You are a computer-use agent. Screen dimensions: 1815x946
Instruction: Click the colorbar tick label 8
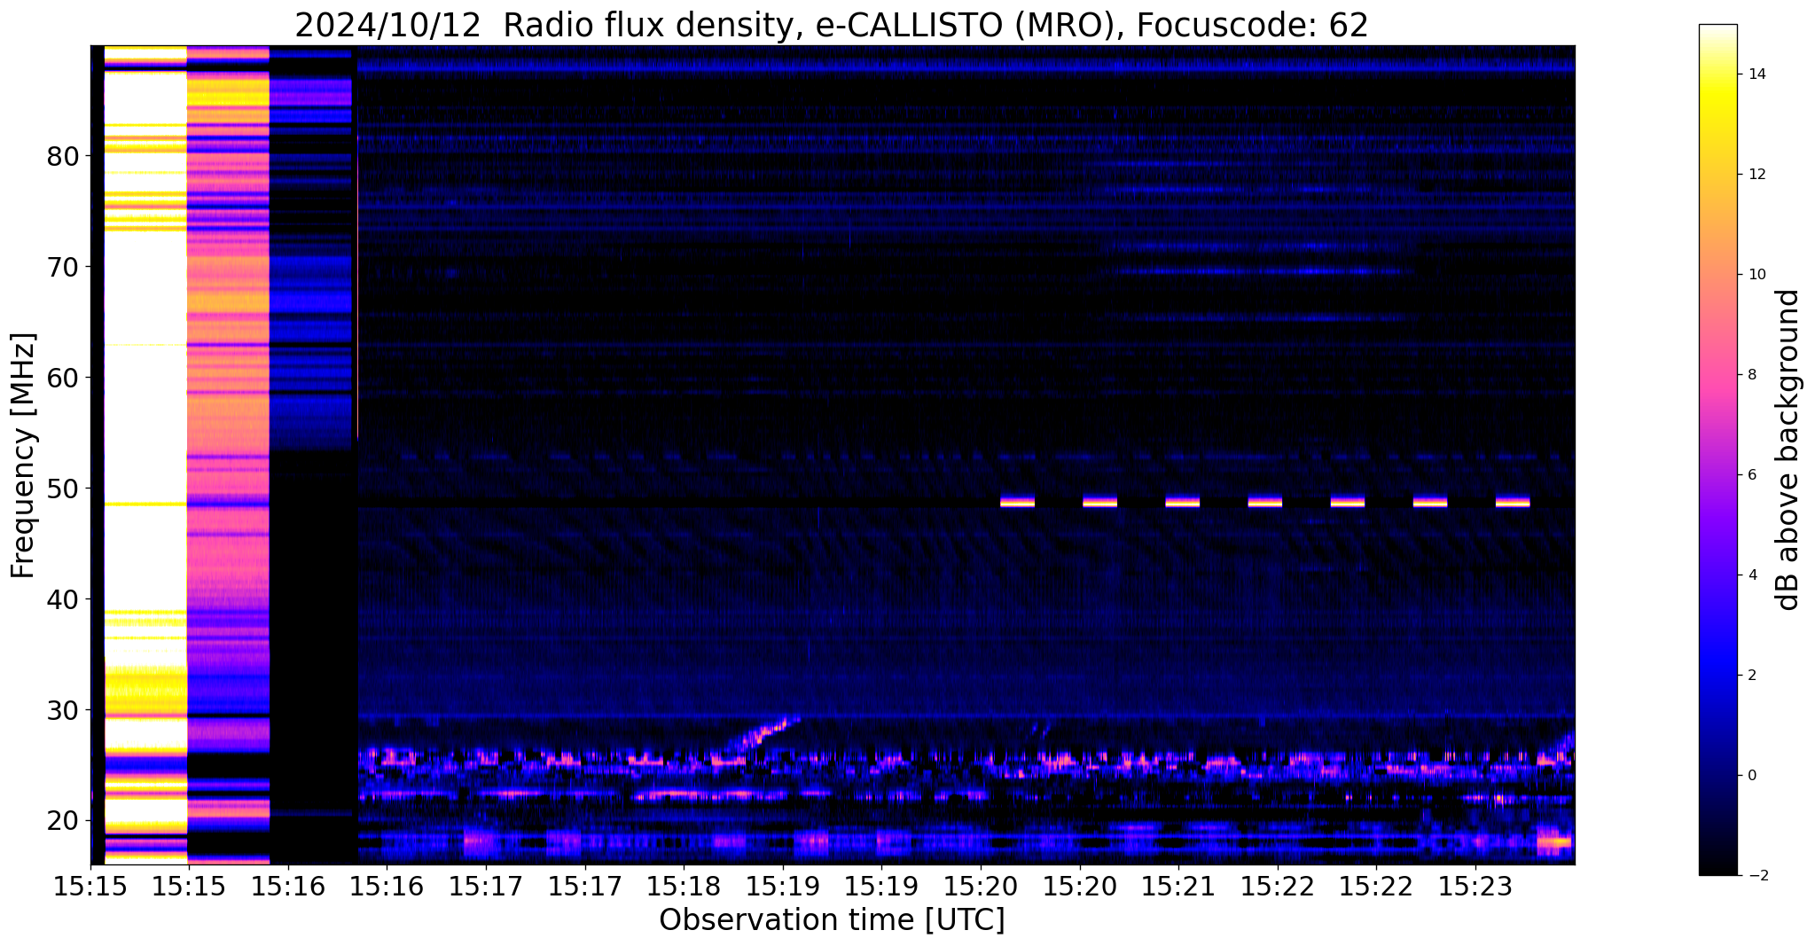click(1751, 375)
